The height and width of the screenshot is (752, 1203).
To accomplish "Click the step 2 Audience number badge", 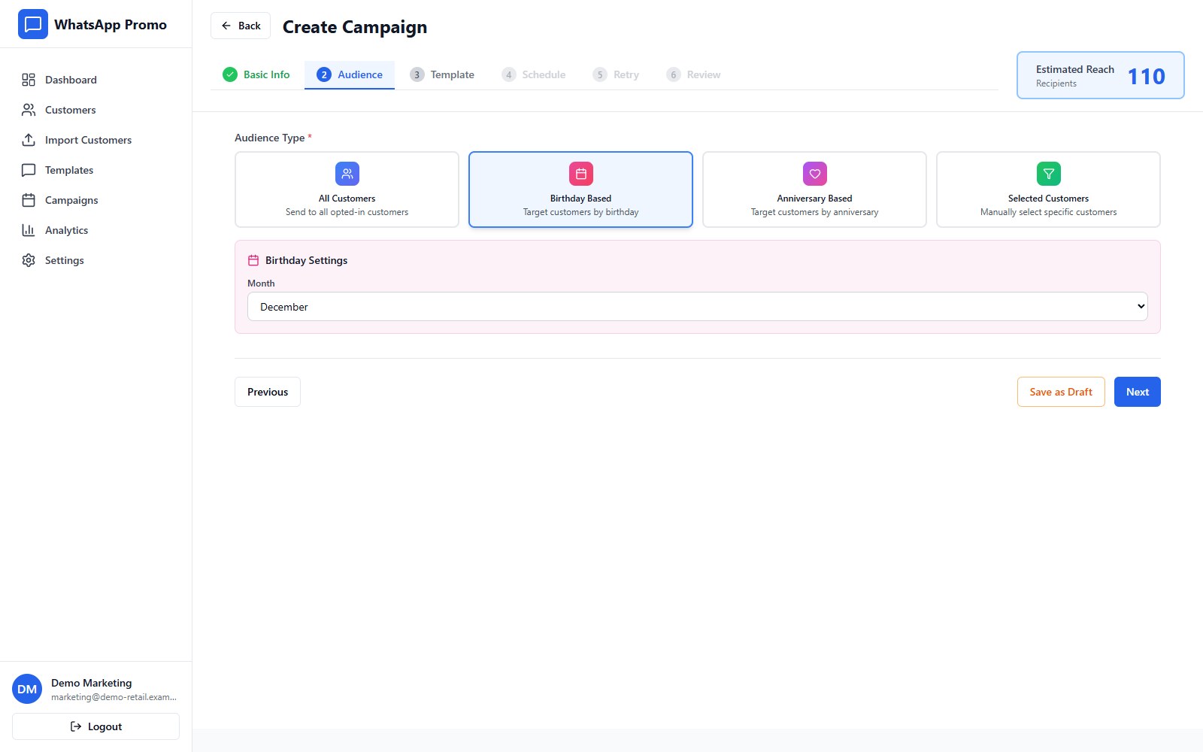I will point(324,74).
